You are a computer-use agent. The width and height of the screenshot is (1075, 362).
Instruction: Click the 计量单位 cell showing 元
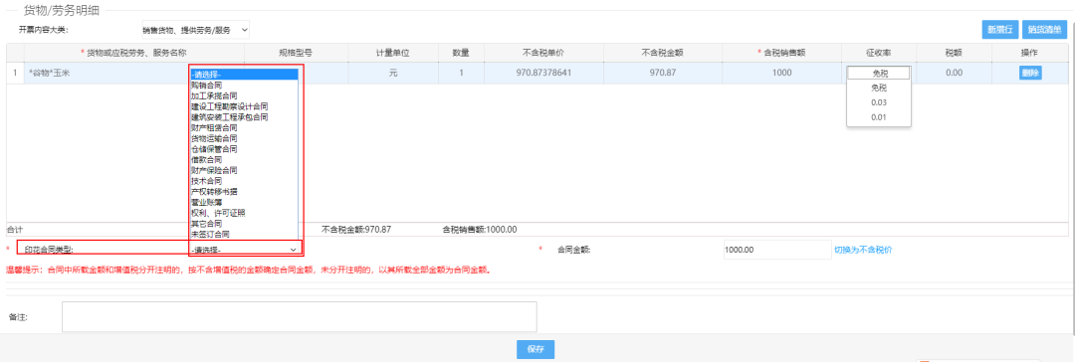pos(393,73)
